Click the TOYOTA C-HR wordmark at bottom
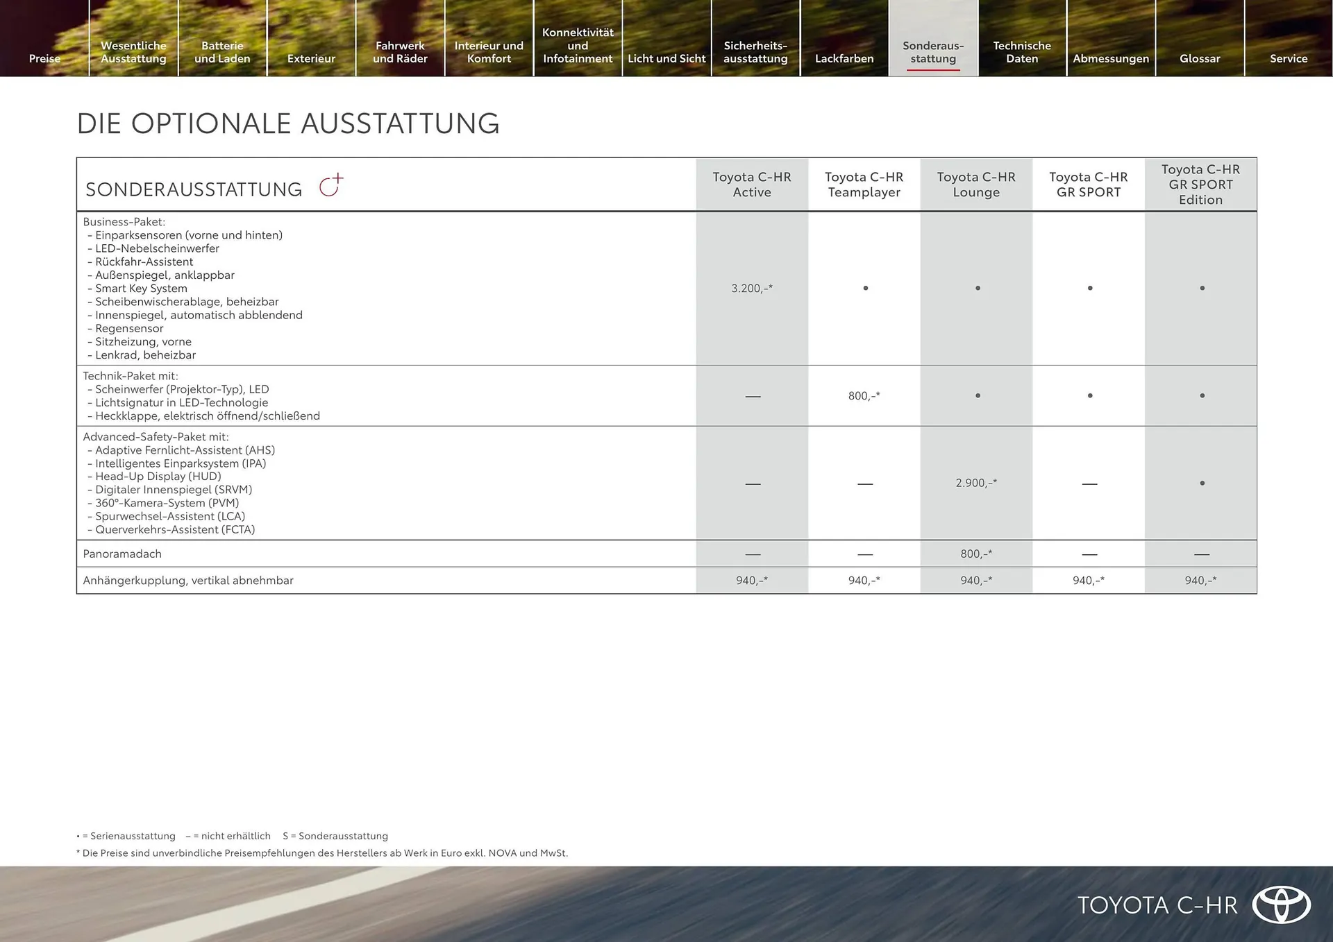The height and width of the screenshot is (942, 1333). (1157, 905)
